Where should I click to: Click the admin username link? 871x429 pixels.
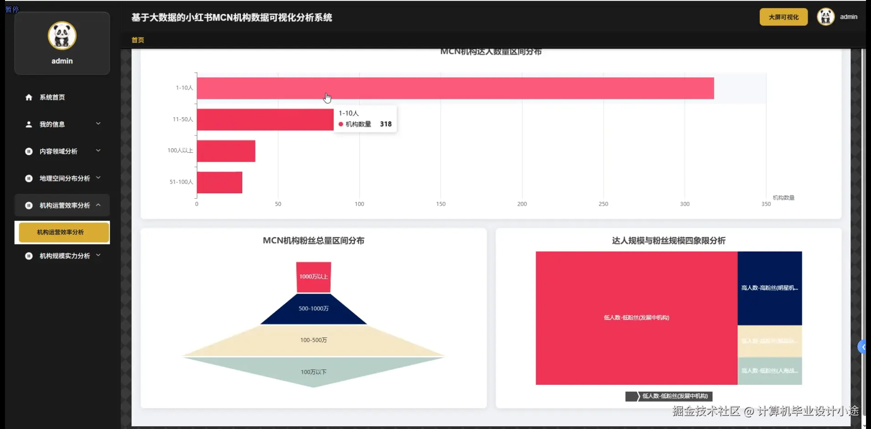(848, 16)
